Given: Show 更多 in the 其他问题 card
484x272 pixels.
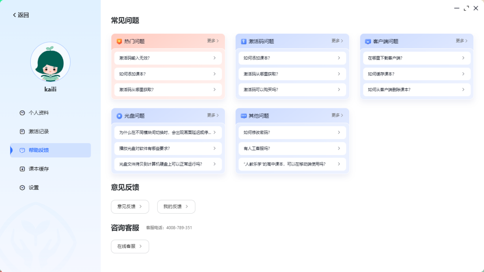Looking at the screenshot, I should (x=337, y=115).
